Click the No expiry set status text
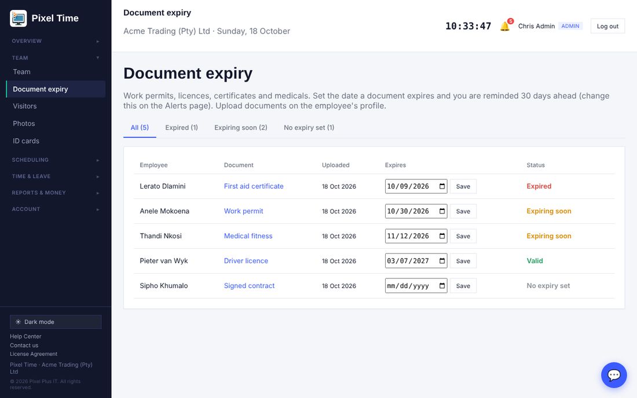 click(x=548, y=286)
